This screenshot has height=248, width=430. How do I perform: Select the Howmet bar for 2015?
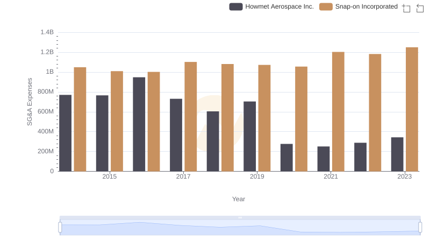click(x=102, y=133)
